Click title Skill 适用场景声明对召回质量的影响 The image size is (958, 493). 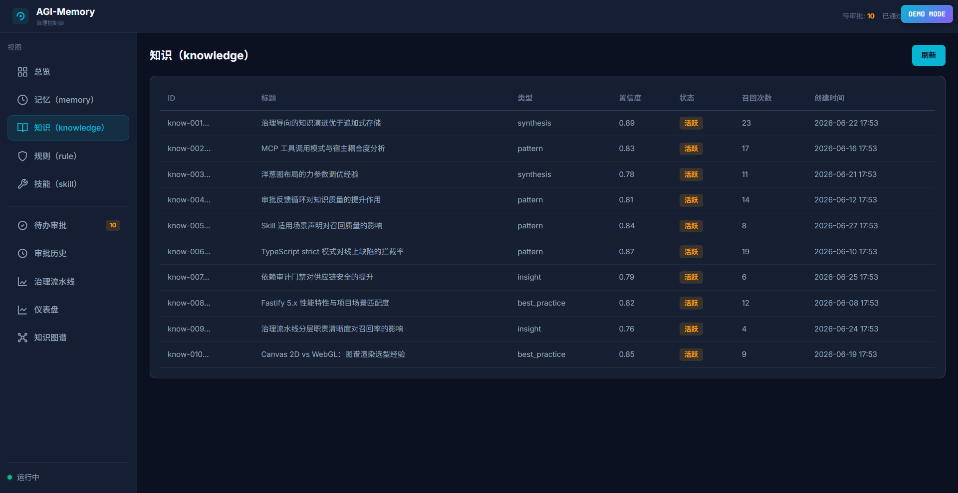322,226
